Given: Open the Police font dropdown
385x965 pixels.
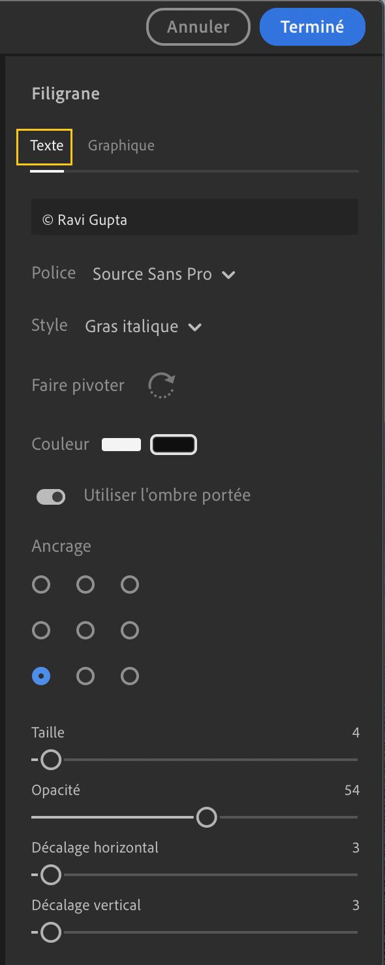Looking at the screenshot, I should 163,274.
